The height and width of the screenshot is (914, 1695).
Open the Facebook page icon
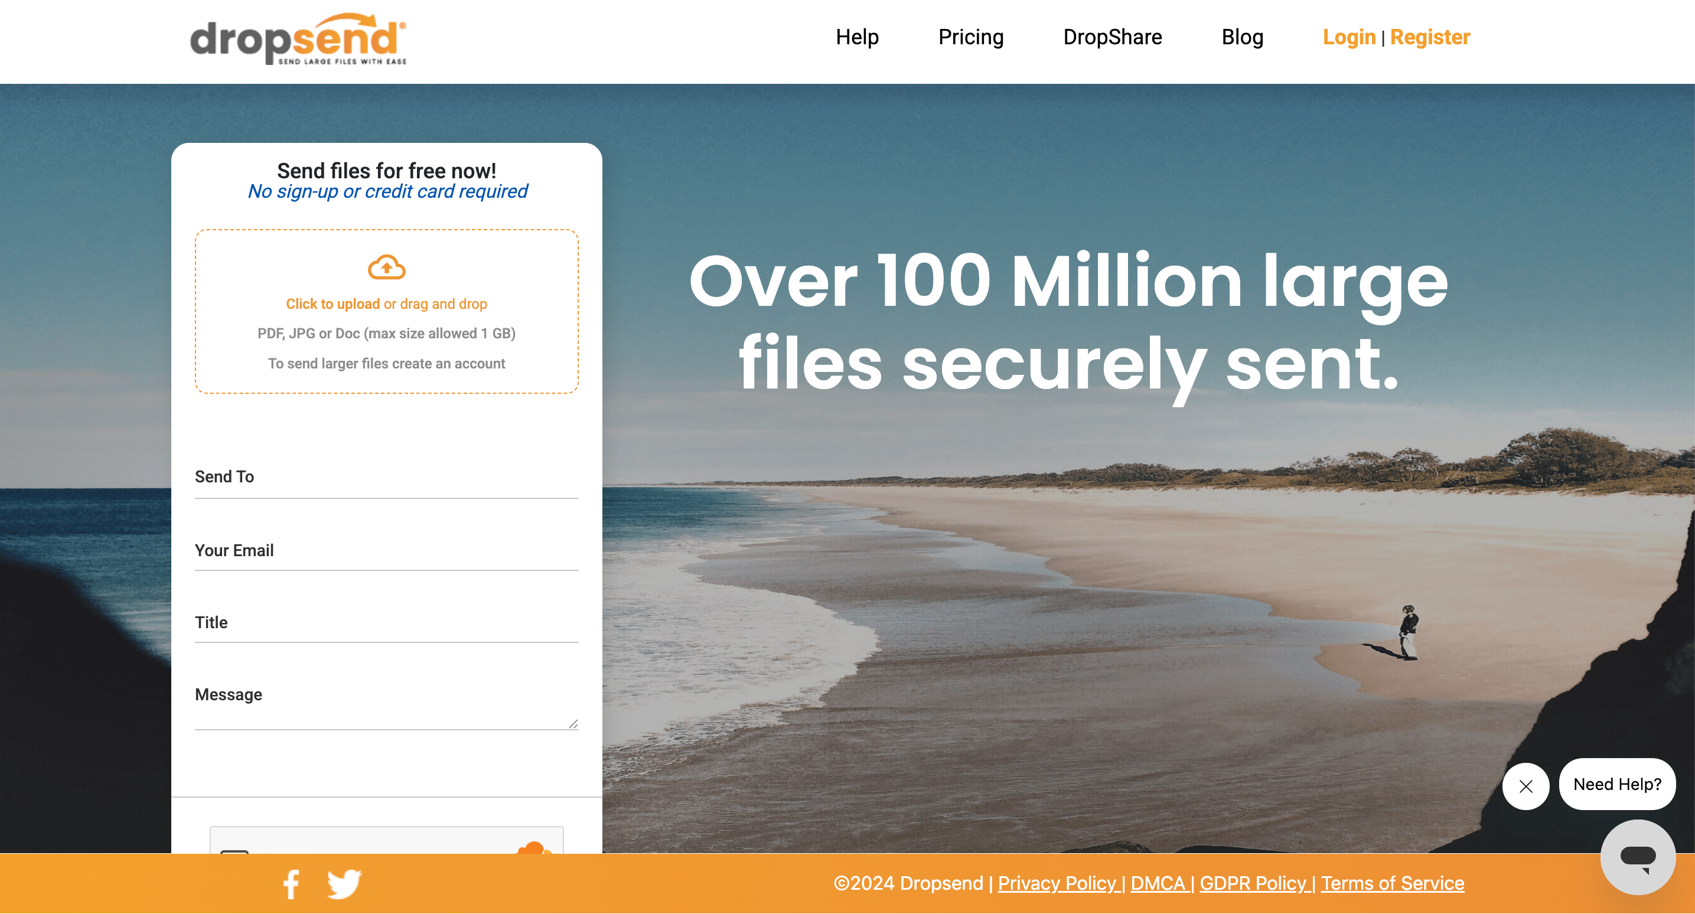(x=292, y=884)
